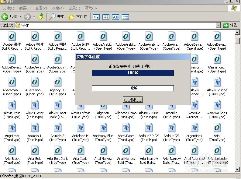Select the Arial Black font icon
Screen dimensions: 241x179
click(12, 150)
